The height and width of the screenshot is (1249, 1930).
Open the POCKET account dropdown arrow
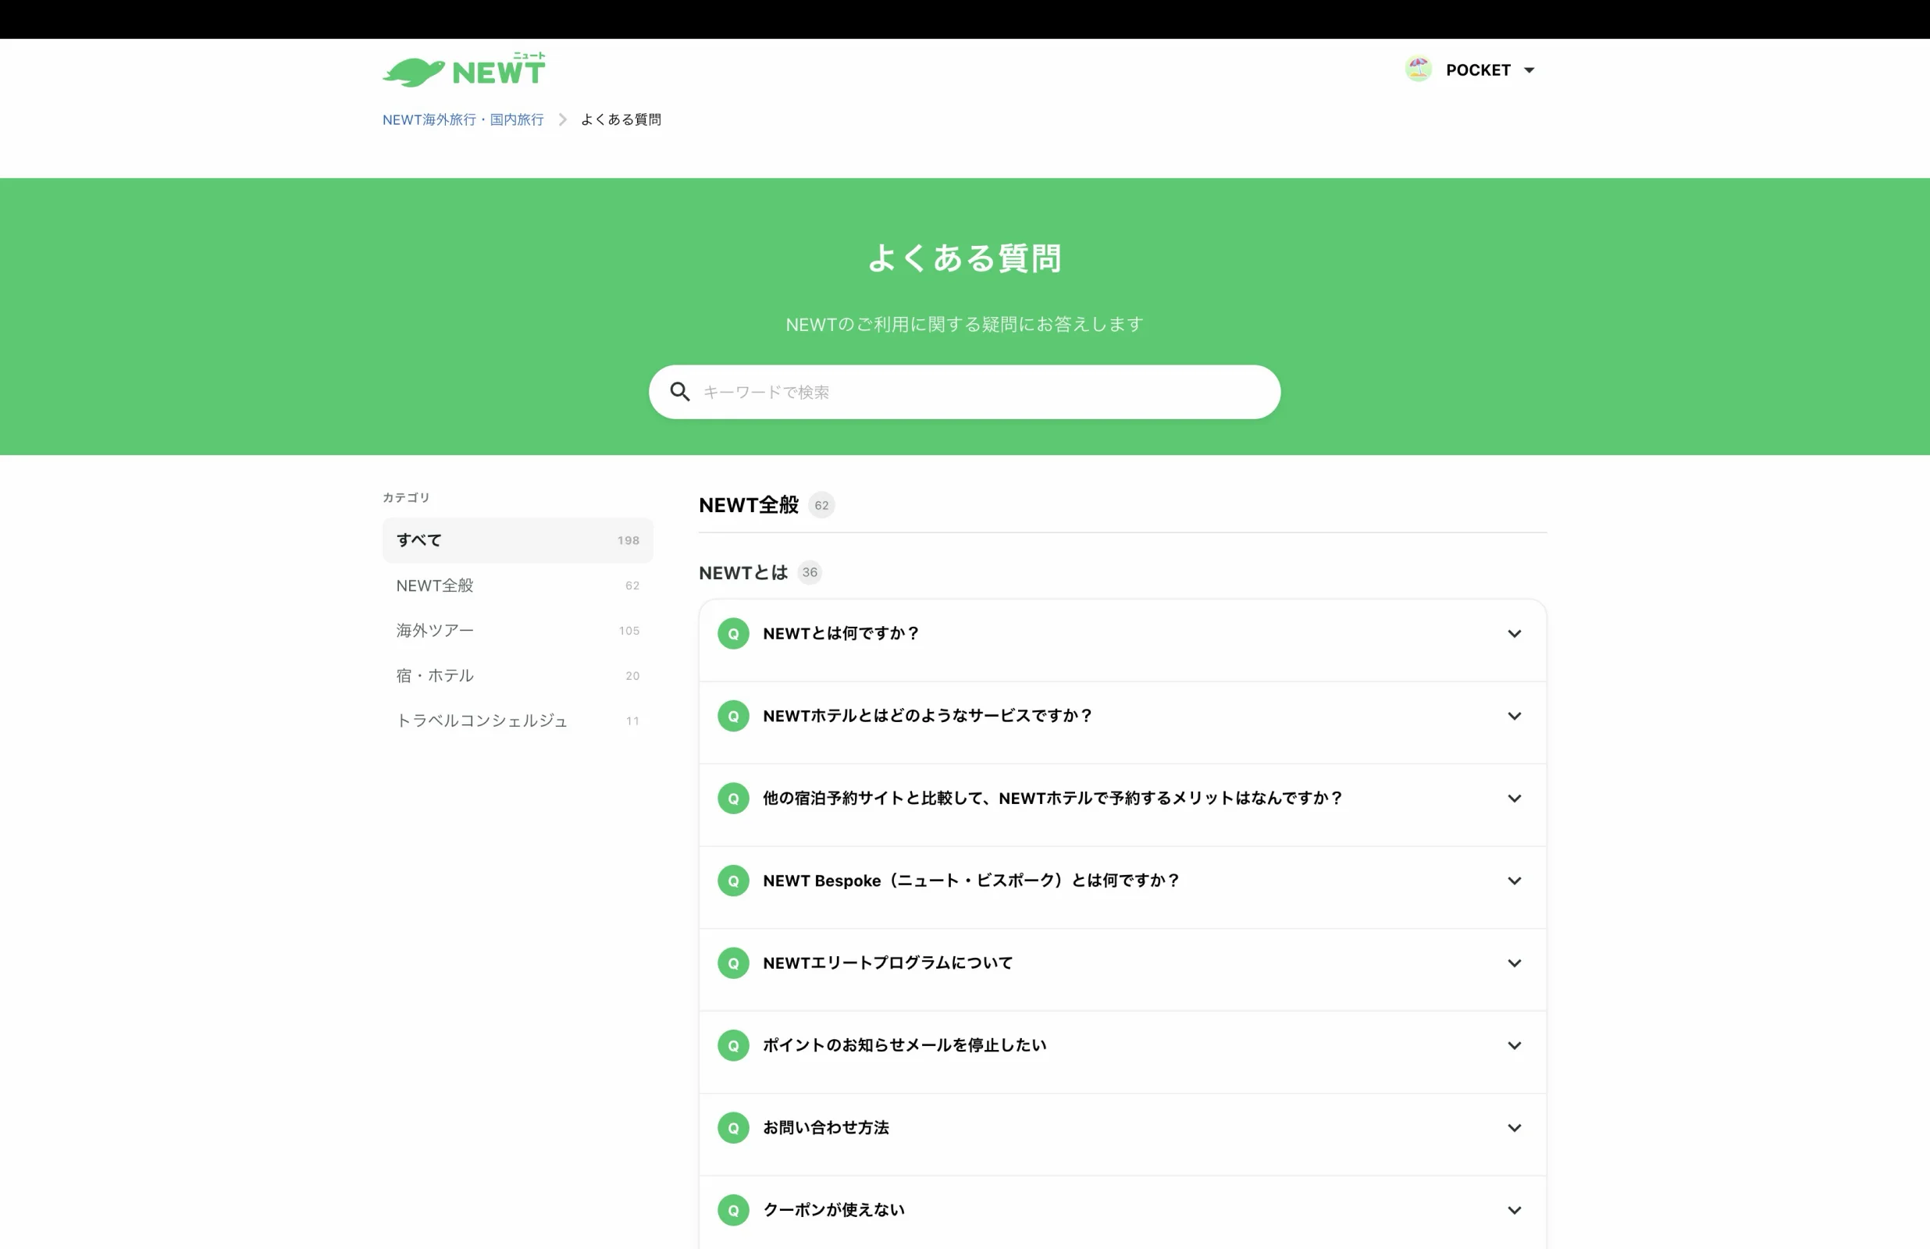pos(1529,70)
